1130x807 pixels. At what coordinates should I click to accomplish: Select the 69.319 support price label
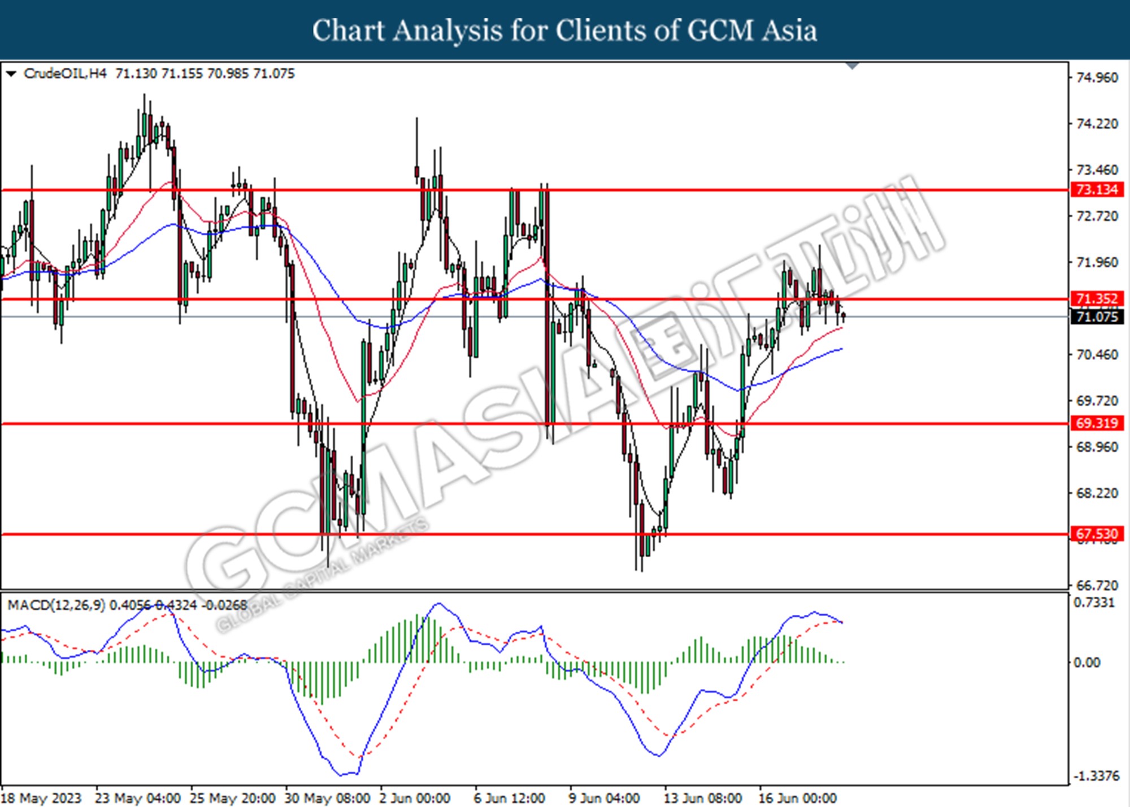click(x=1097, y=423)
